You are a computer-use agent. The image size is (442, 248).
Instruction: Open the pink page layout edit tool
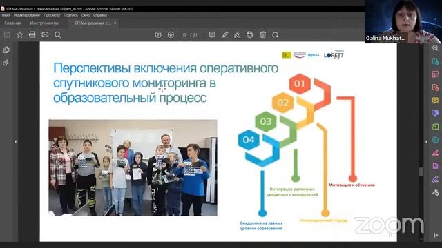(436, 74)
